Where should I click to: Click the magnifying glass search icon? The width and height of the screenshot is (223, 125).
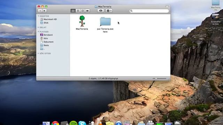click(131, 11)
